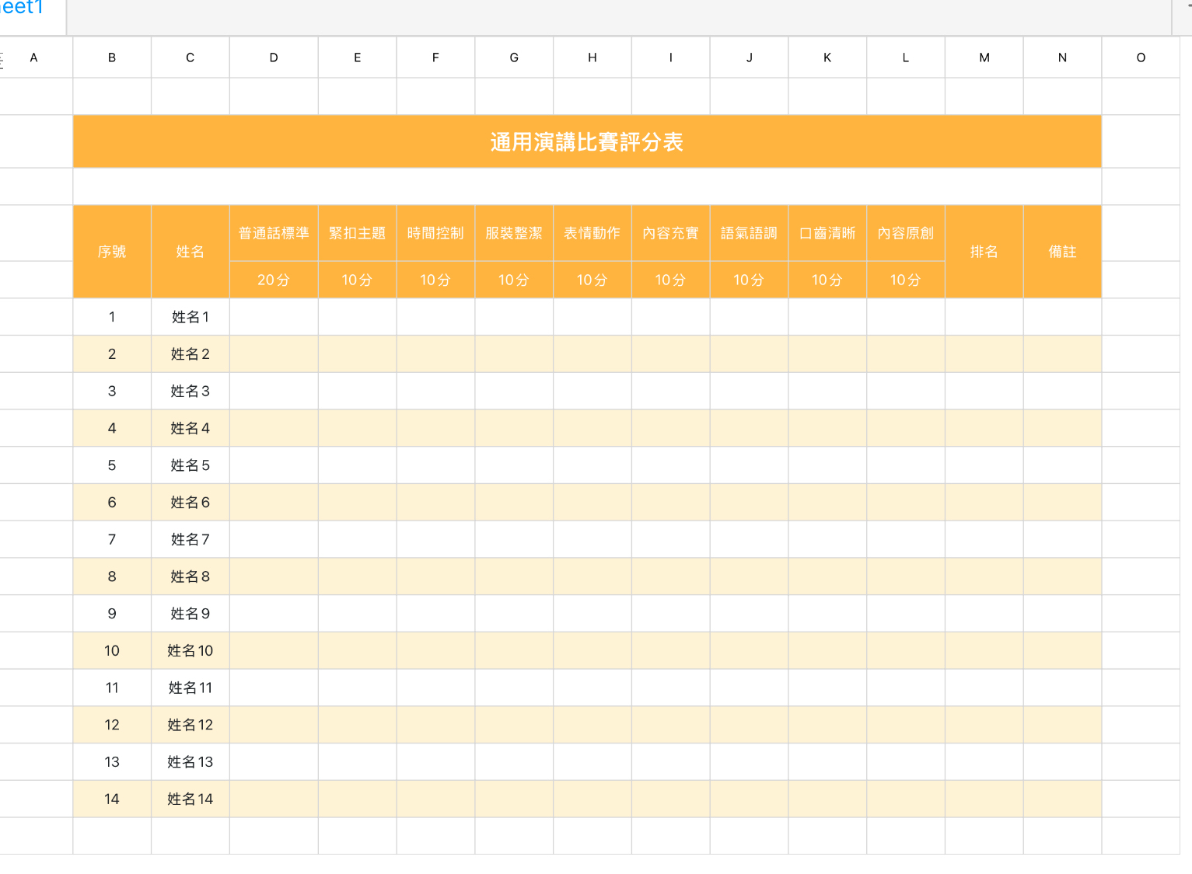Click the 備註 header cell

tap(1063, 252)
